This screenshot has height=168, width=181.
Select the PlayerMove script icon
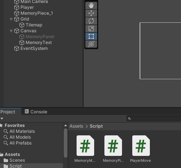tap(141, 146)
